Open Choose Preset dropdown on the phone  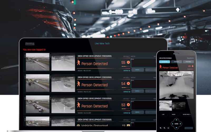click(187, 114)
